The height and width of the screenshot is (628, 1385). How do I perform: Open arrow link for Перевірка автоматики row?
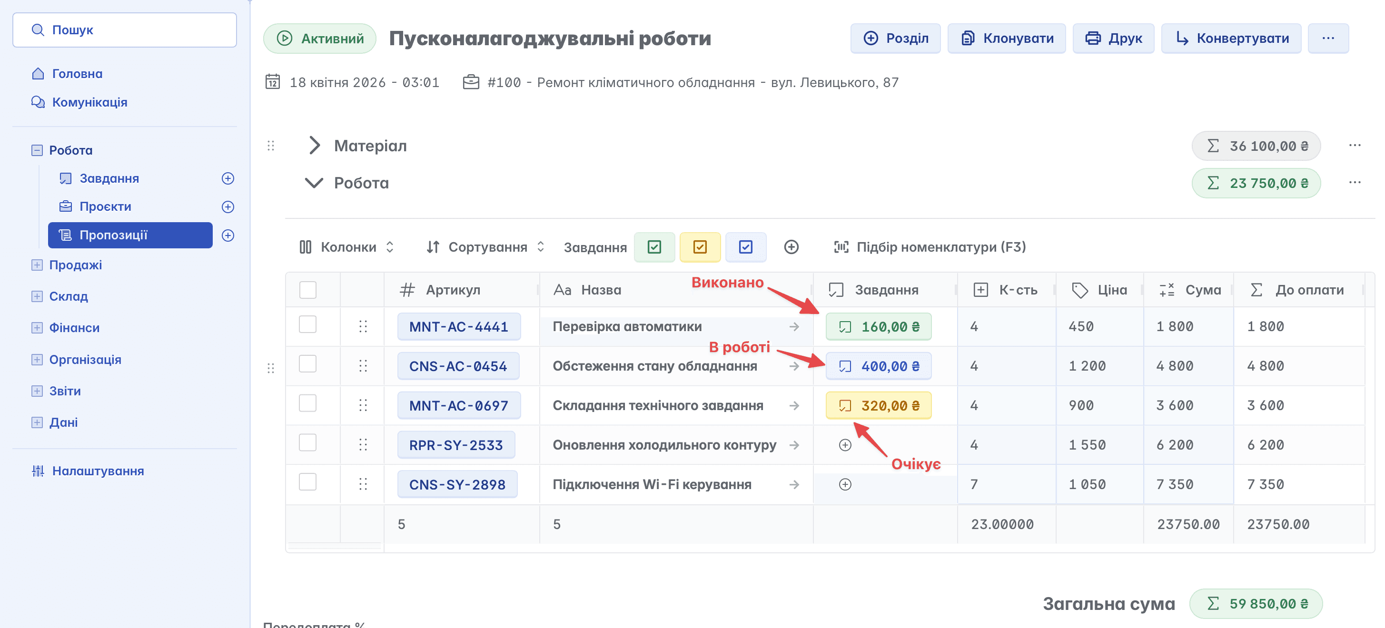click(x=794, y=326)
